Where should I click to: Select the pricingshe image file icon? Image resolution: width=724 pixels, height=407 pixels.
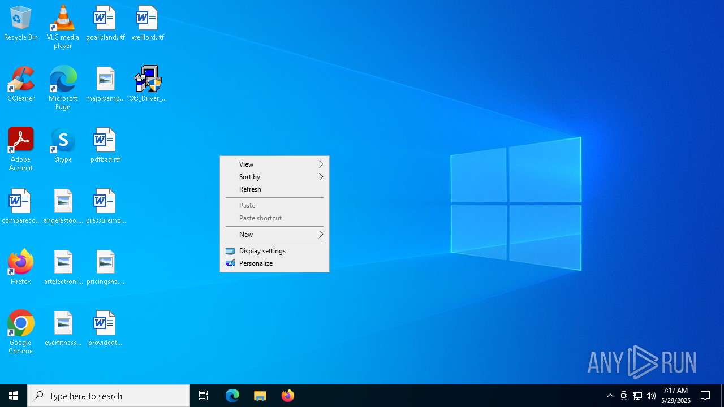coord(105,267)
